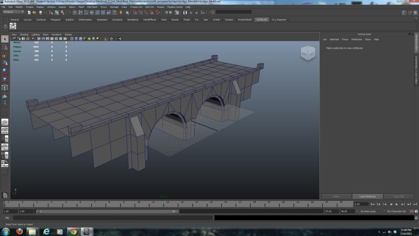The height and width of the screenshot is (236, 419).
Task: Open the Google Chrome taskbar icon
Action: click(73, 231)
